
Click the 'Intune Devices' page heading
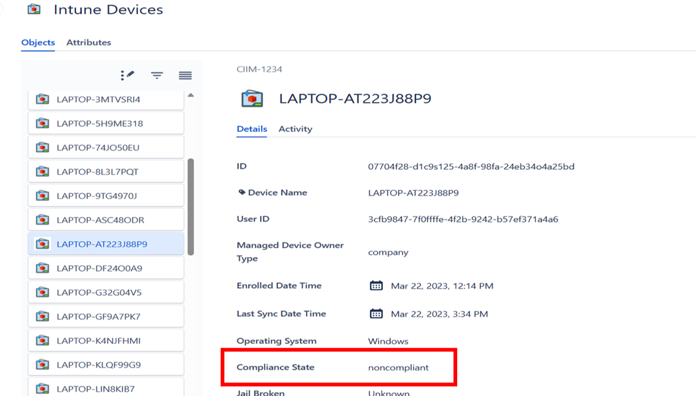108,9
